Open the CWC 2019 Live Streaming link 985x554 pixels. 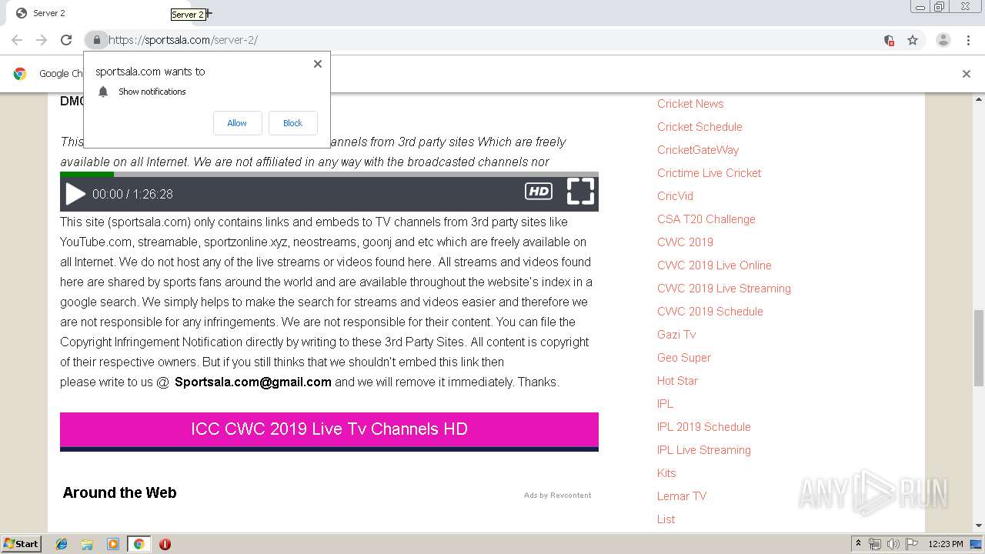pyautogui.click(x=724, y=289)
